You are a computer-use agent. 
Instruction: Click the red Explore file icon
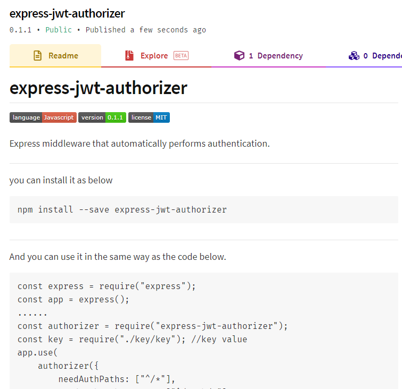pos(129,56)
